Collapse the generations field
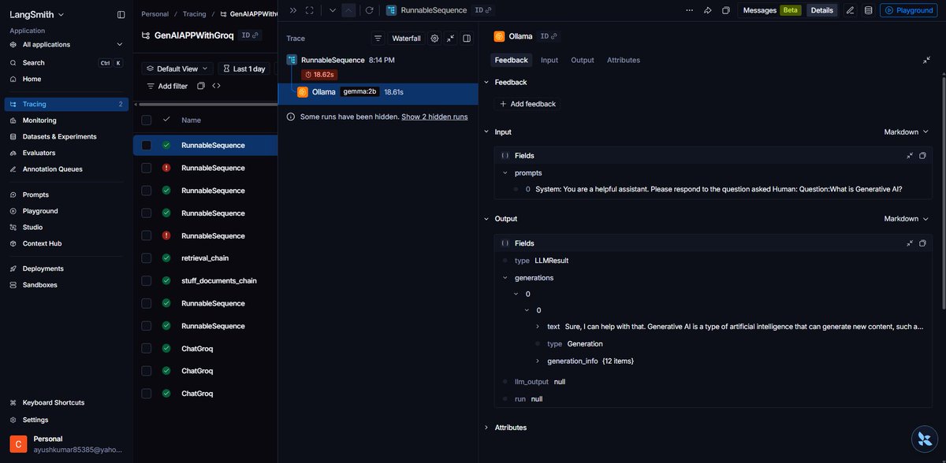Screen dimensions: 946x463 click(505, 278)
